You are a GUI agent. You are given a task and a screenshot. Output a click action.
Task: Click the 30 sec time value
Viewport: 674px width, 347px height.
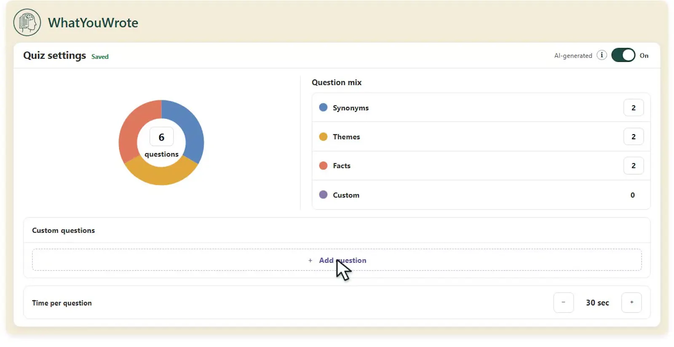point(597,303)
